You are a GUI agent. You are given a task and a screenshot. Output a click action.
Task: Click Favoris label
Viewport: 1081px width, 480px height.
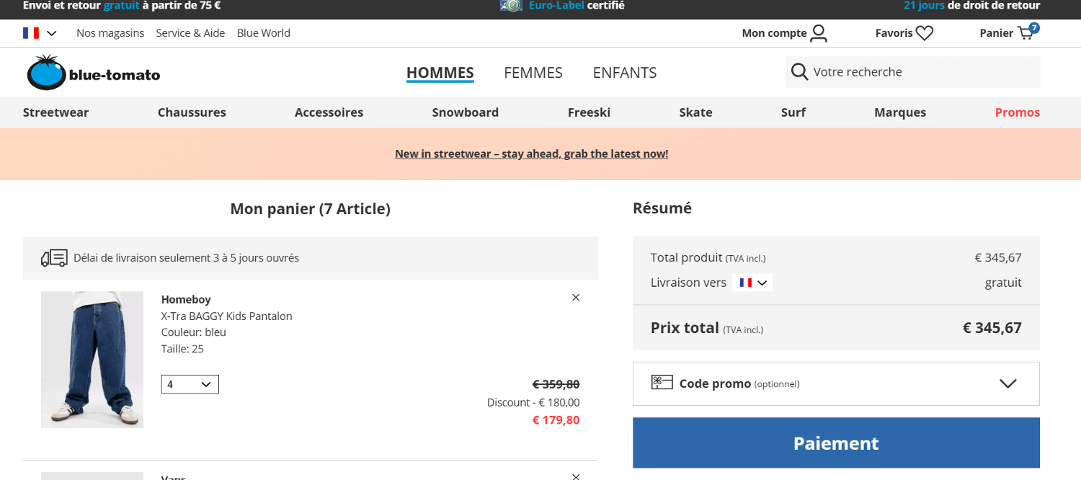[894, 33]
